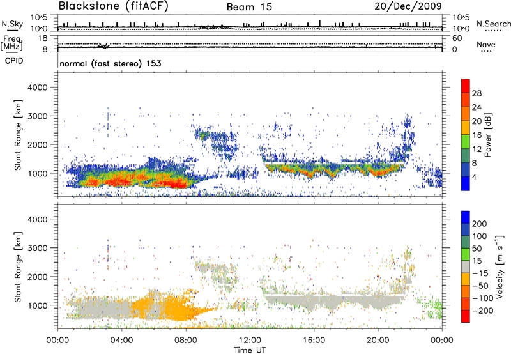The image size is (511, 354).
Task: Click the velocity color scale bar
Action: click(x=466, y=266)
